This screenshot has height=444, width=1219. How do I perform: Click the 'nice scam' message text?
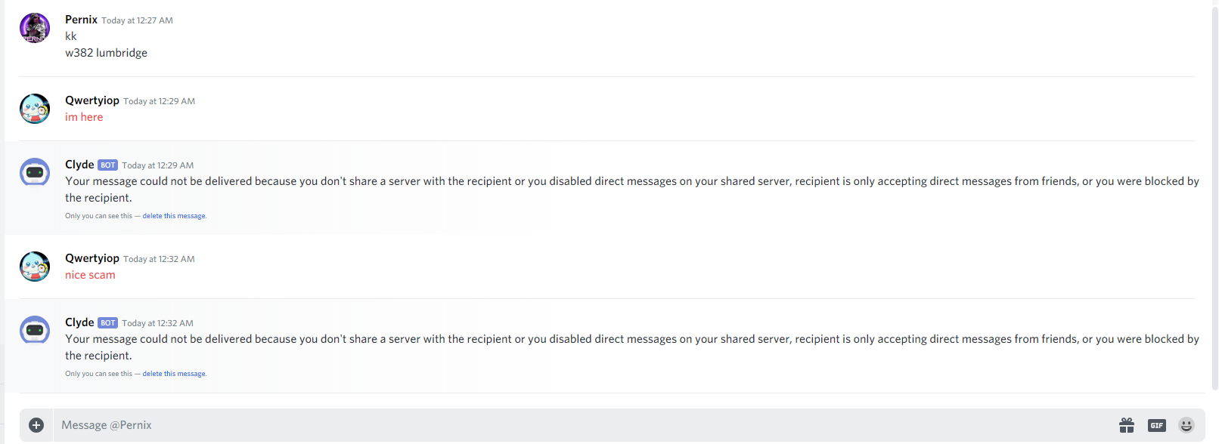(x=90, y=275)
